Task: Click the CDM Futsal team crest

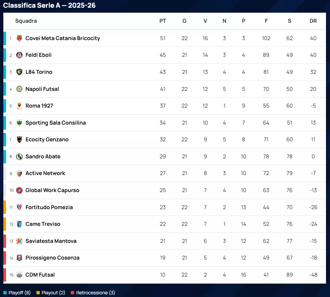Action: point(19,275)
